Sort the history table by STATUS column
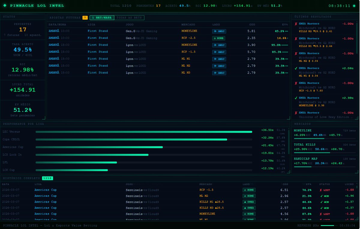This screenshot has width=360, height=229. (324, 184)
